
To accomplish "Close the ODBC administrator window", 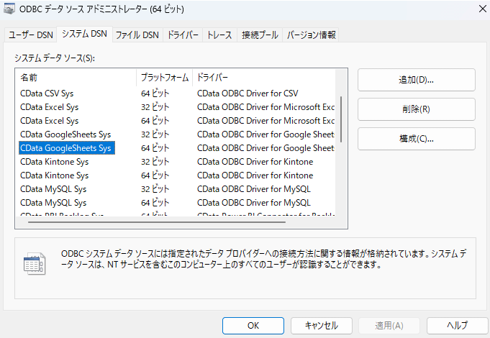I will pyautogui.click(x=483, y=9).
